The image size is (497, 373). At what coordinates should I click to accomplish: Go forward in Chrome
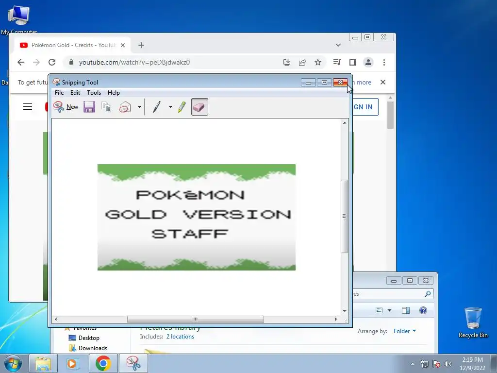(x=36, y=62)
